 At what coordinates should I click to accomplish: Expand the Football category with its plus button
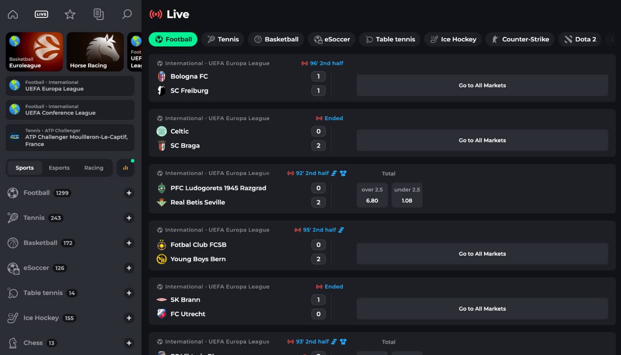[129, 193]
